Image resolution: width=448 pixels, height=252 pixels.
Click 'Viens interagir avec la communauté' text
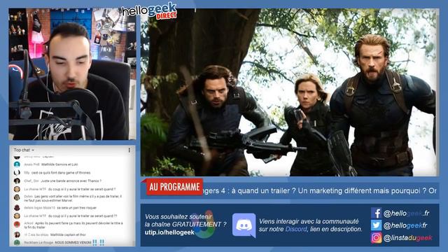tap(309, 221)
